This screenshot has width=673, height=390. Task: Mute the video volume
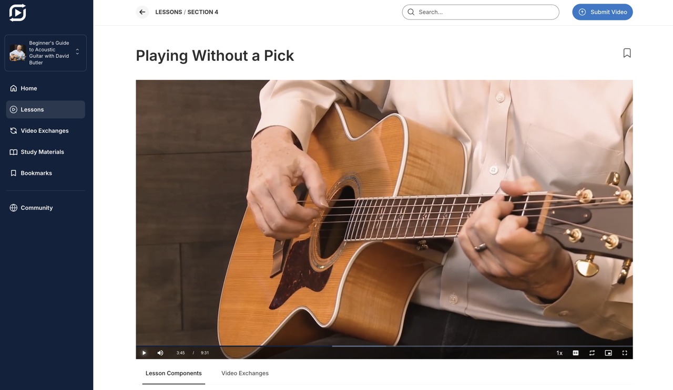tap(160, 353)
